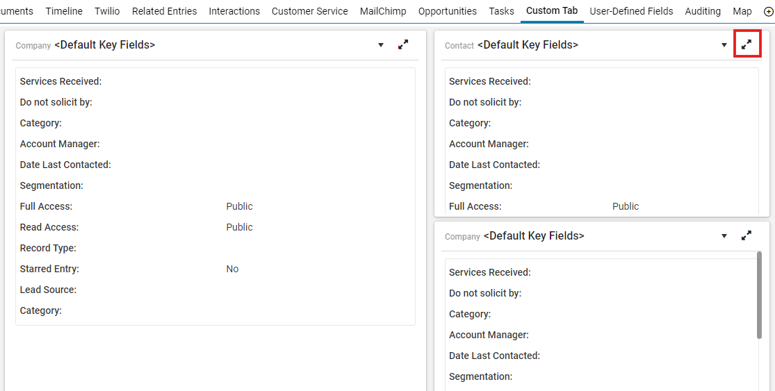
Task: Open the MailChimp tab
Action: (383, 11)
